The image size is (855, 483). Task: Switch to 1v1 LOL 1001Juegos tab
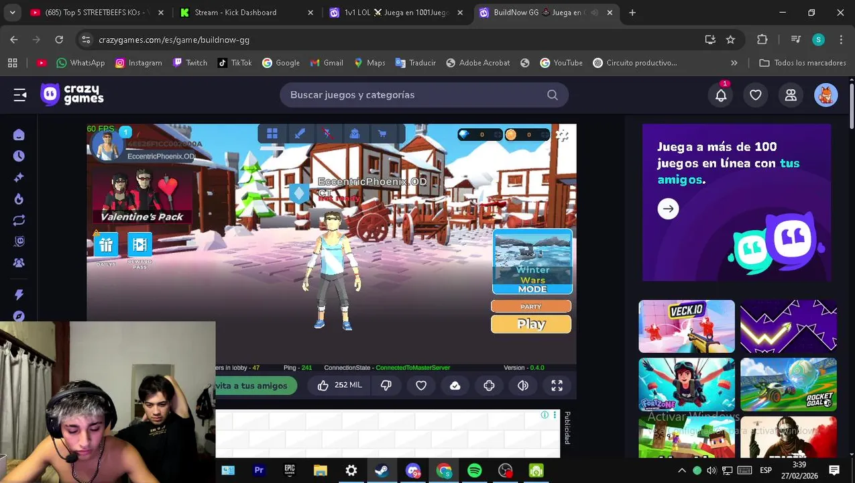(x=394, y=13)
